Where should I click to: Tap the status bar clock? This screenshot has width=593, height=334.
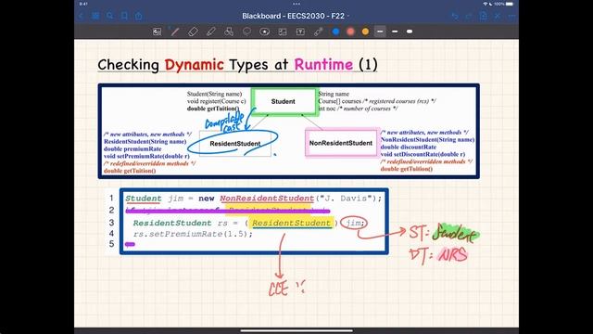(x=83, y=4)
